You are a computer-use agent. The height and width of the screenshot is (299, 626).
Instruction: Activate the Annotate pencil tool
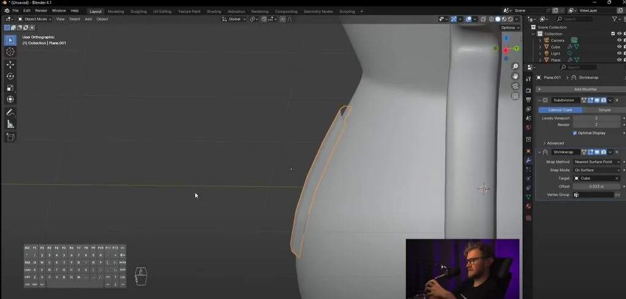point(10,112)
